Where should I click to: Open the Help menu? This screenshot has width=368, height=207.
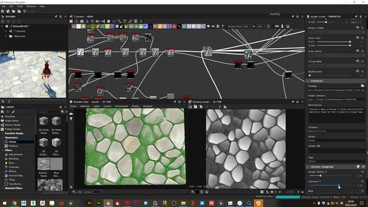point(42,6)
